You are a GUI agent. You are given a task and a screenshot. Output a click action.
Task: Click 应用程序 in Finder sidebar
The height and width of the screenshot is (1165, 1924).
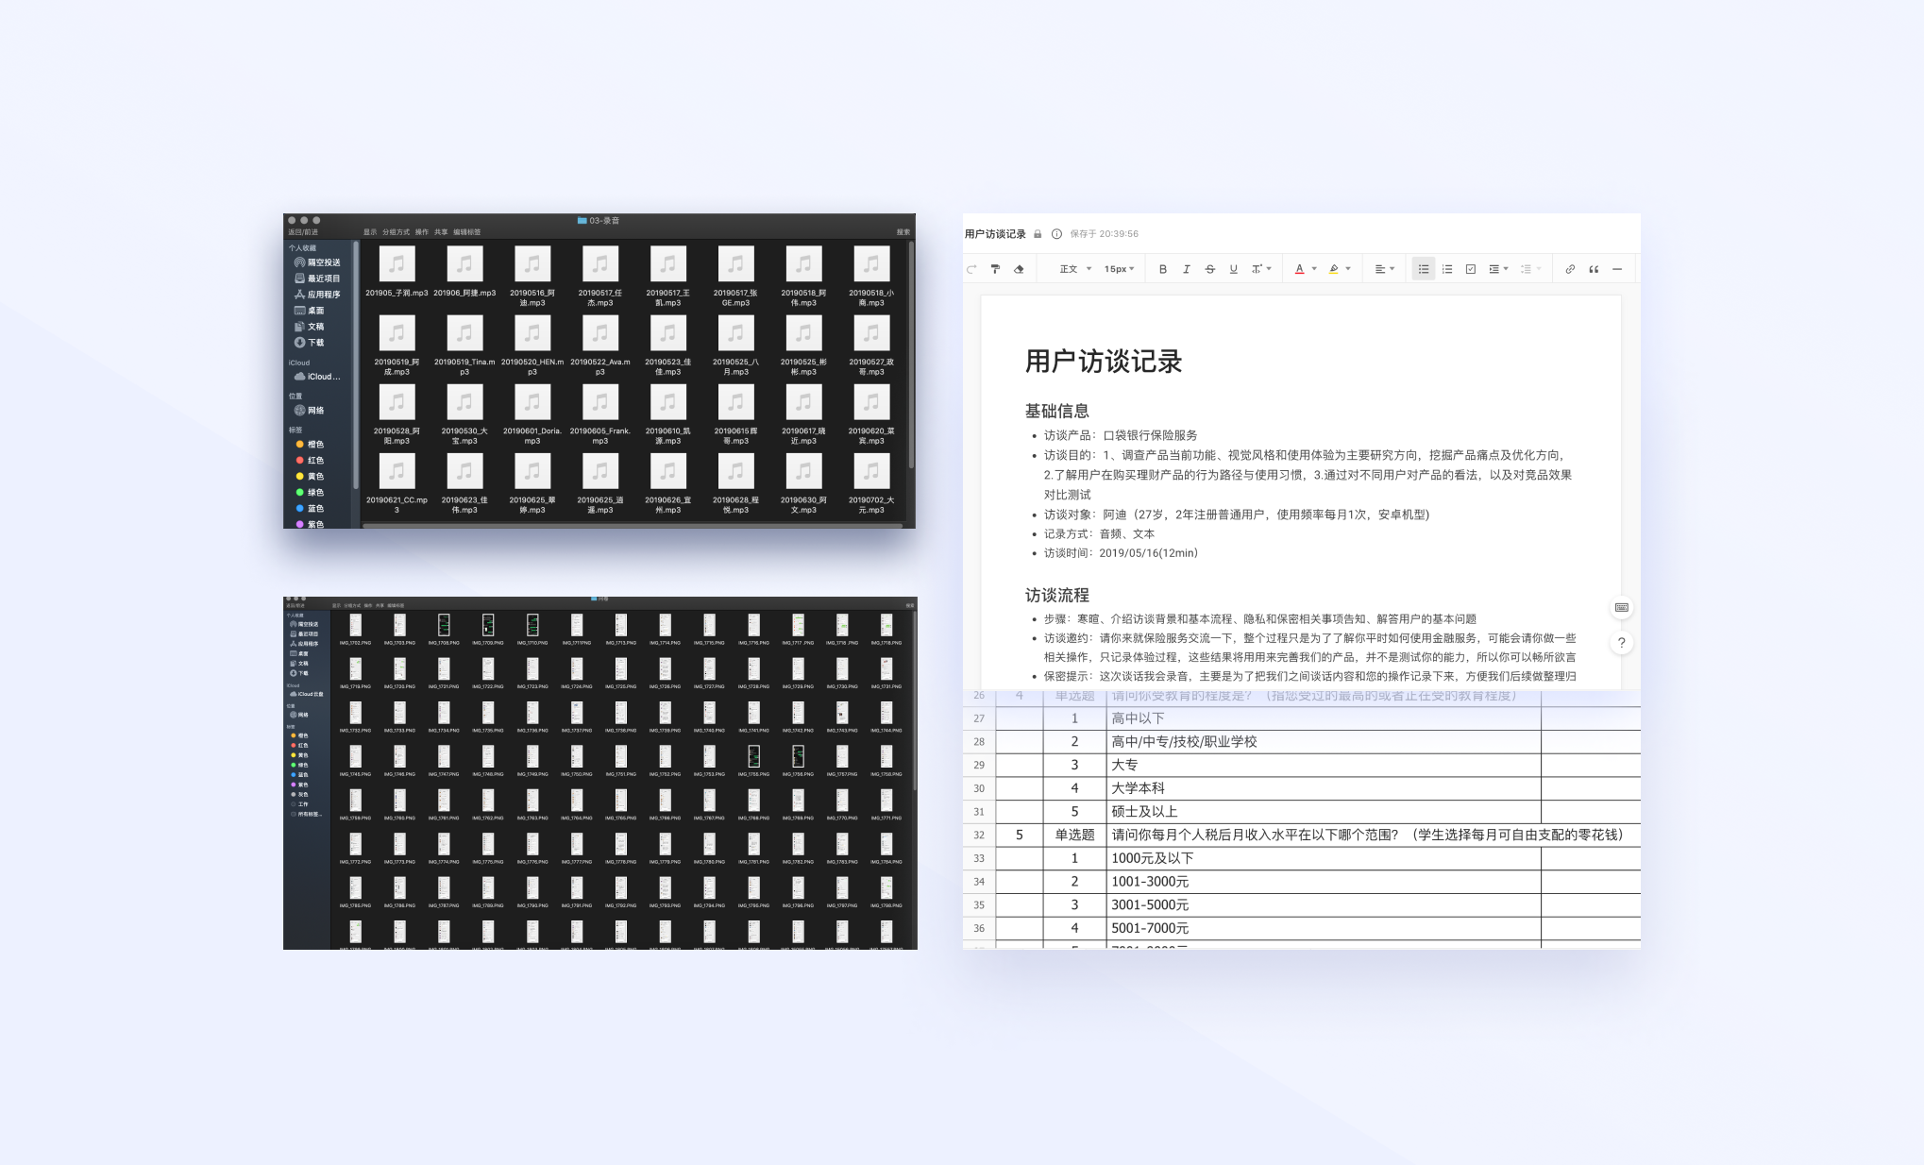(x=323, y=295)
